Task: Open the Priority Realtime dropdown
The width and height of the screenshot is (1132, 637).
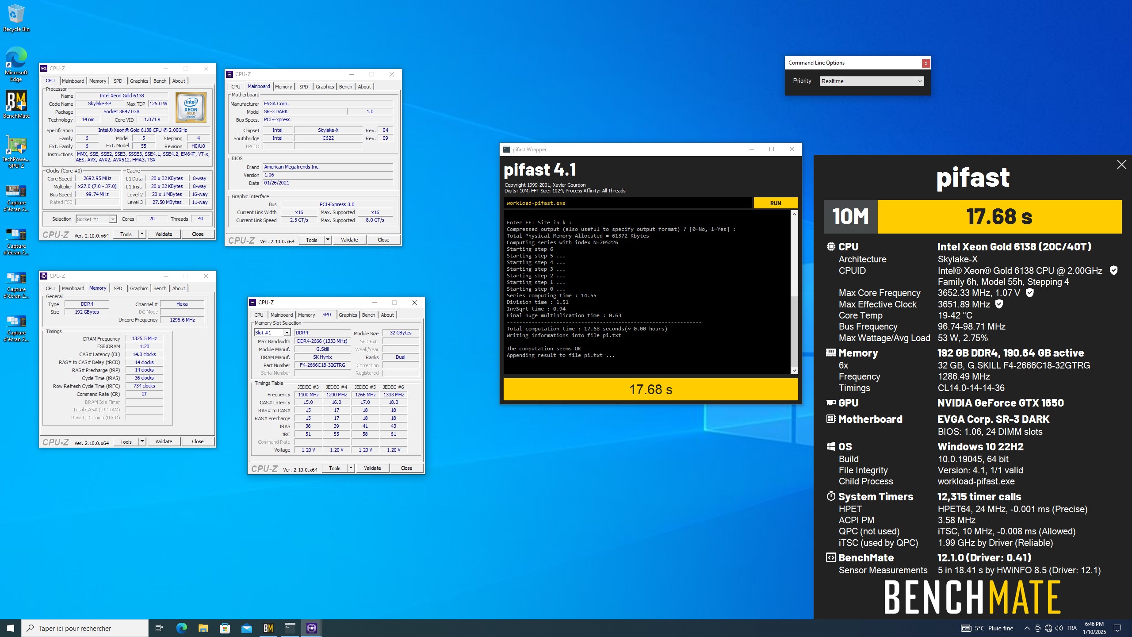Action: pos(872,81)
